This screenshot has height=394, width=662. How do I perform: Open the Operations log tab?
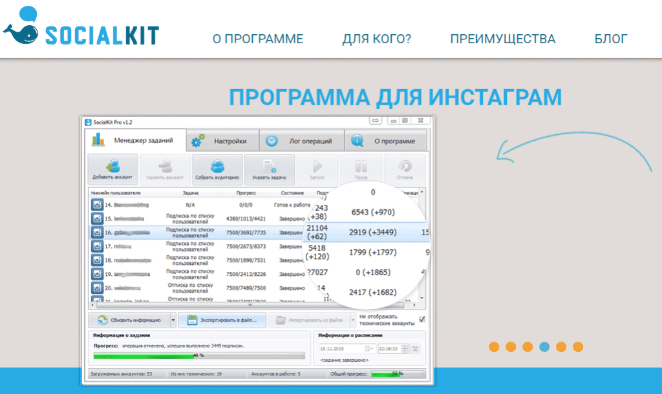click(x=301, y=141)
